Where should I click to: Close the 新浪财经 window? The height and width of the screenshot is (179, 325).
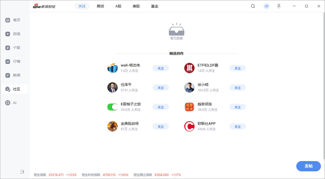(x=319, y=6)
